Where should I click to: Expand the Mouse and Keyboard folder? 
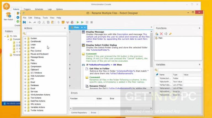[25, 54]
